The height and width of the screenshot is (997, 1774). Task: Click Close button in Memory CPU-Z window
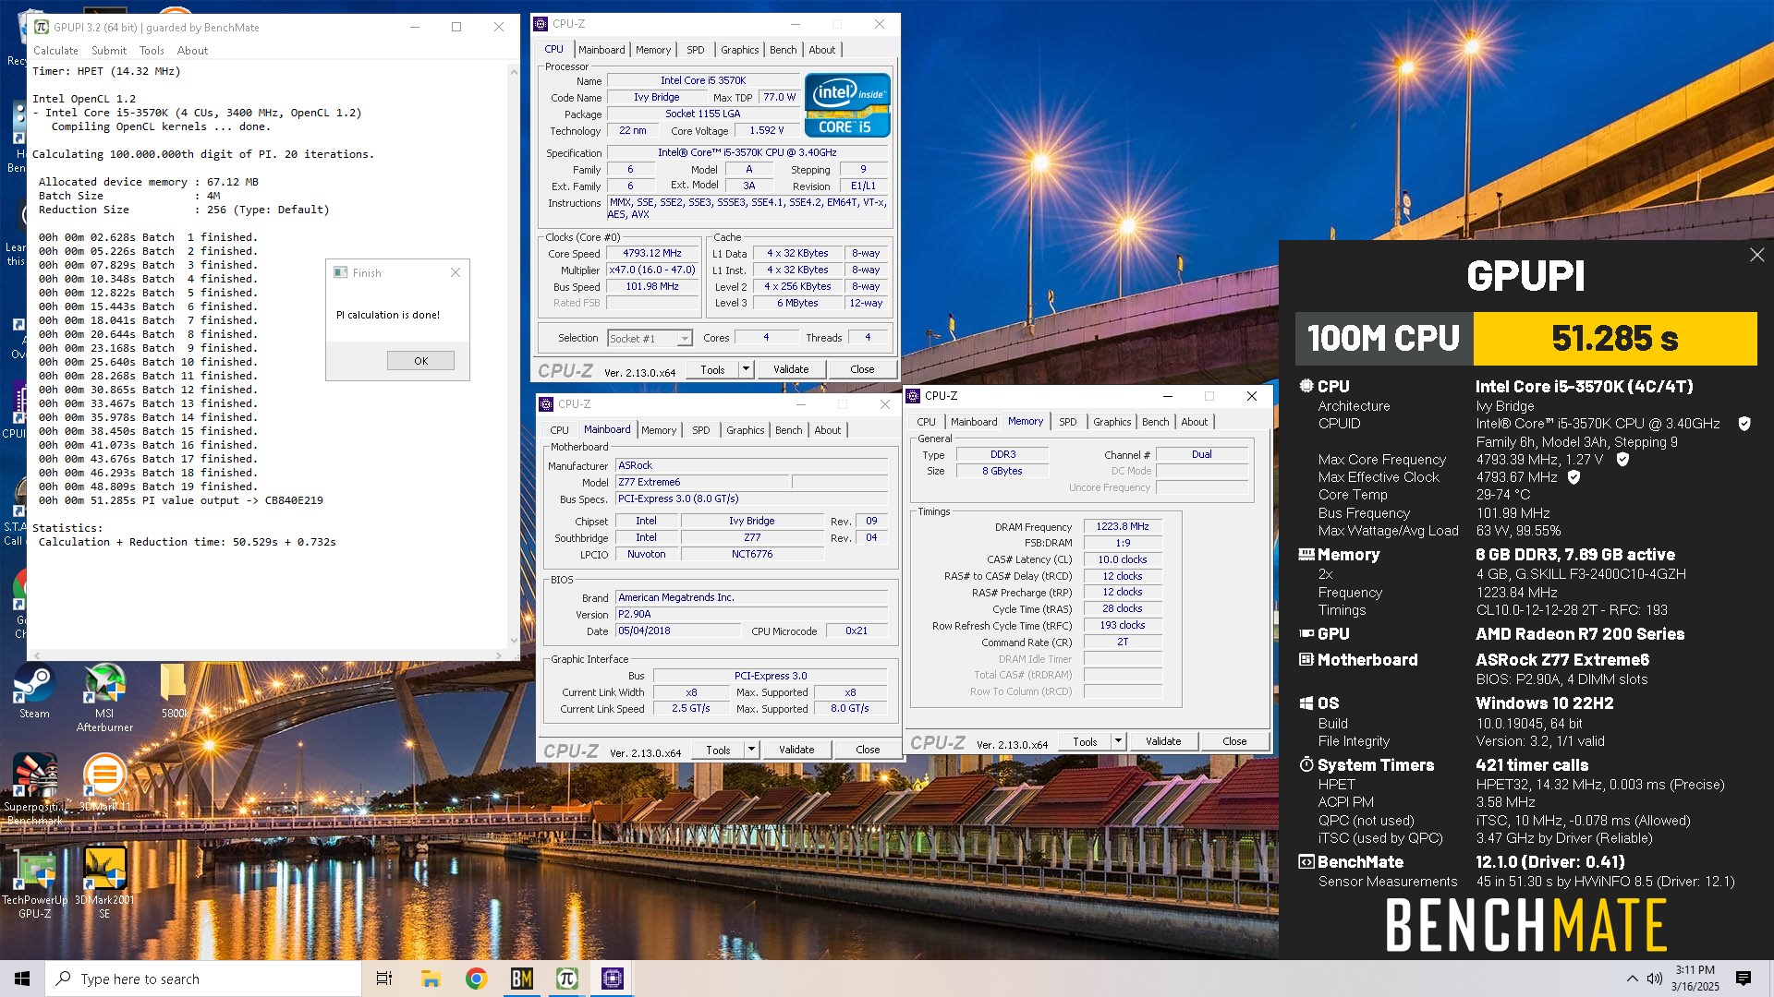pos(1234,741)
